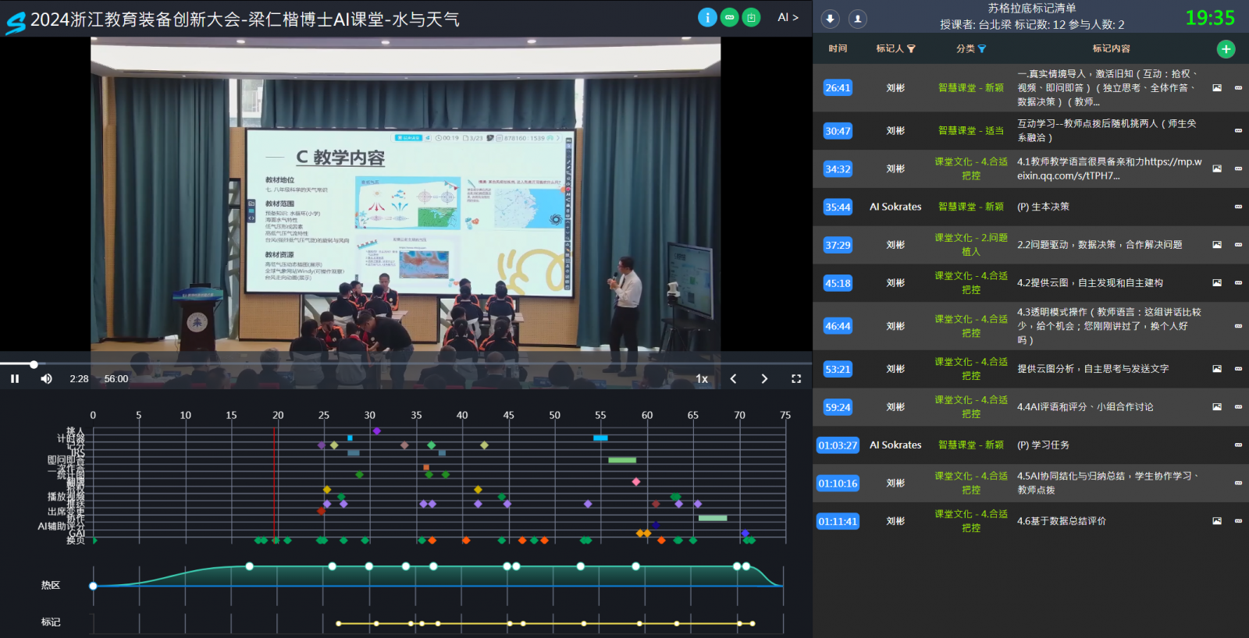1249x638 pixels.
Task: Filter markers by 标记人
Action: coord(895,48)
